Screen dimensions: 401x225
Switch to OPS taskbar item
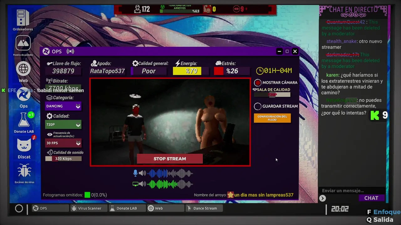(50, 208)
